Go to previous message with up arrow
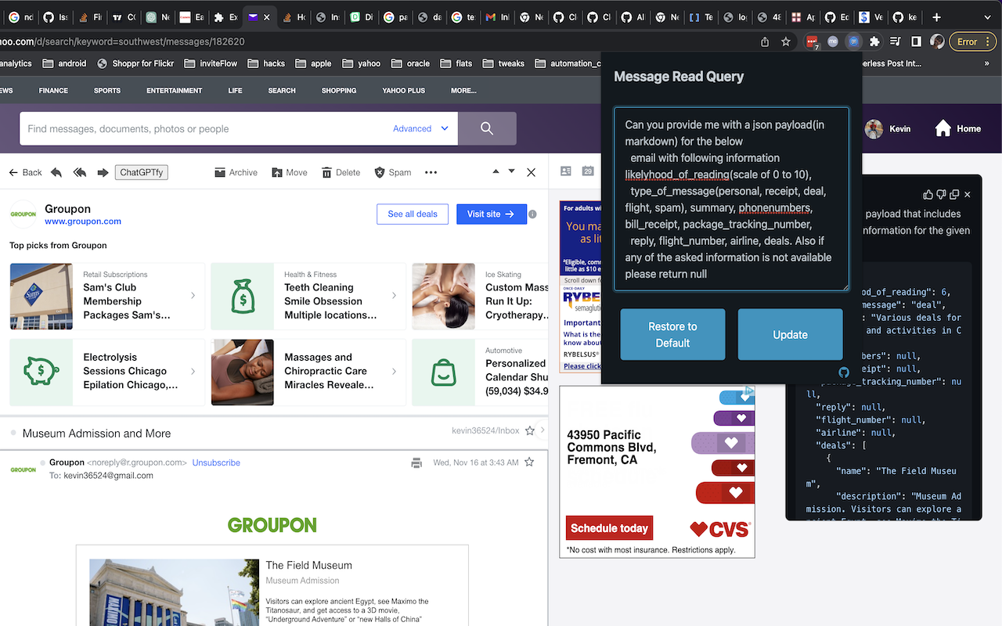Image resolution: width=1002 pixels, height=626 pixels. pos(495,171)
